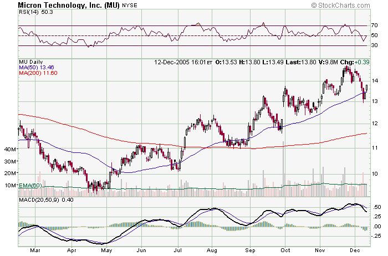Click the NYSE exchange label
Image resolution: width=388 pixels, height=256 pixels.
(129, 5)
